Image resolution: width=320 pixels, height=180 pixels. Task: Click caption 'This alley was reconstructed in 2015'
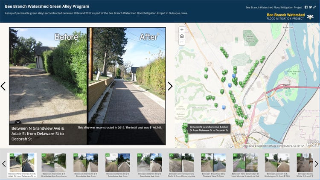tap(120, 128)
